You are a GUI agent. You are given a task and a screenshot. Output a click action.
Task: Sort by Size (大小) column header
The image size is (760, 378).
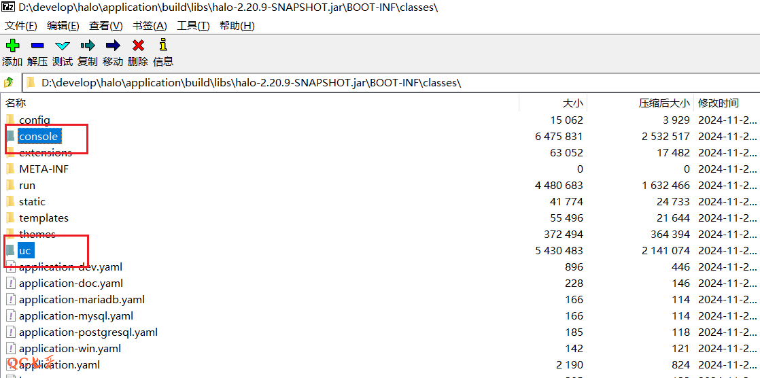click(x=572, y=103)
